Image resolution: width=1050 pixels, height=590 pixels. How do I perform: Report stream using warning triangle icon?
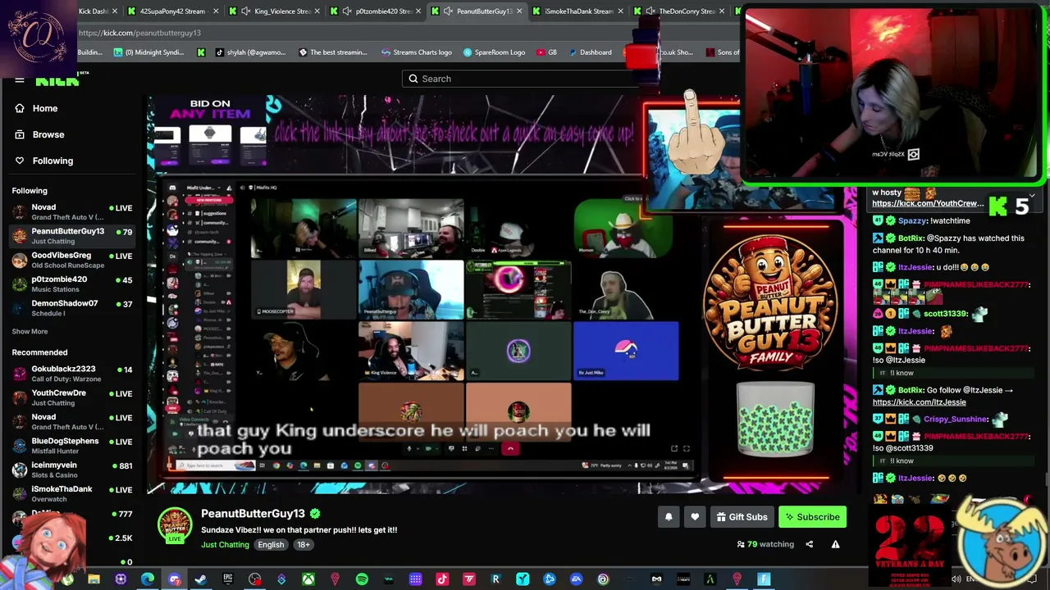tap(836, 544)
